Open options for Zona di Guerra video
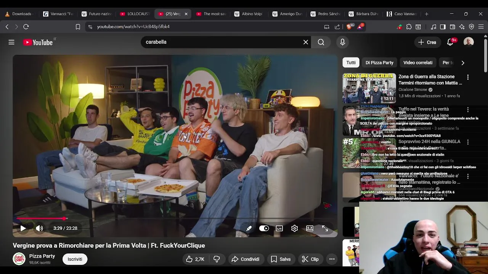488x274 pixels. click(468, 77)
